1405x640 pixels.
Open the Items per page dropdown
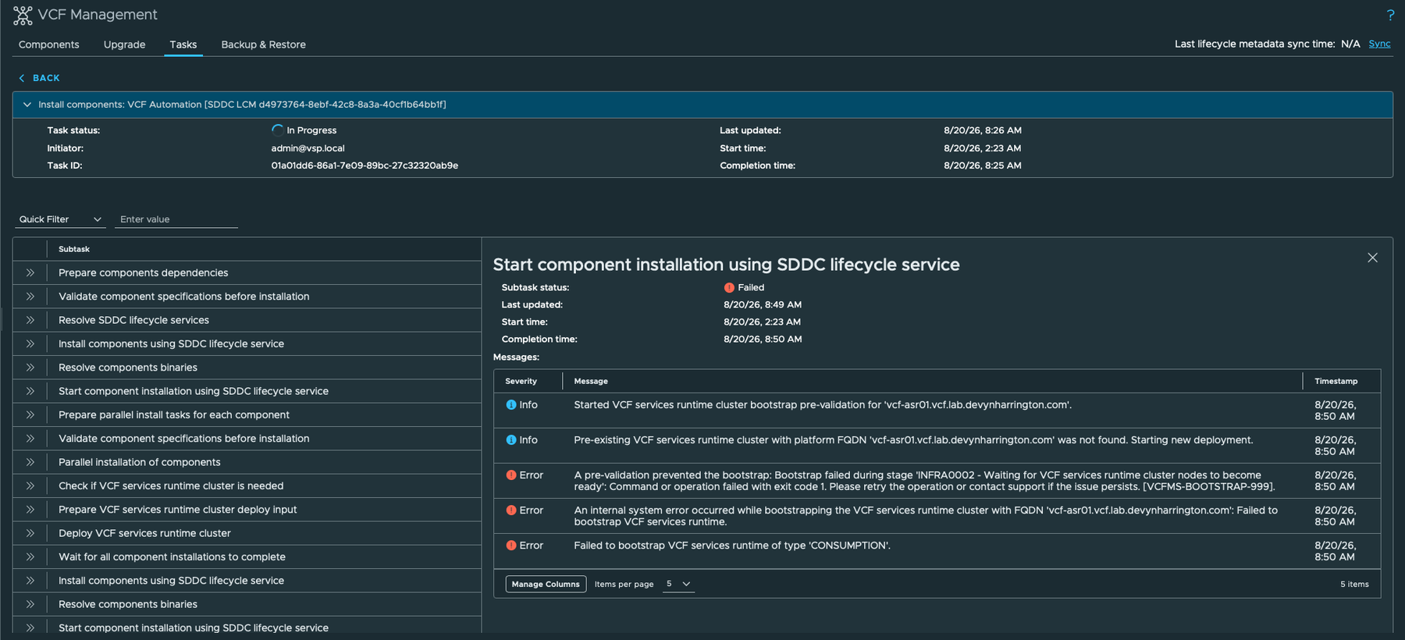678,584
